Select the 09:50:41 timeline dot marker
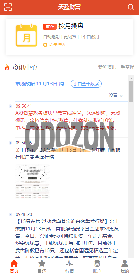 [x=10, y=106]
